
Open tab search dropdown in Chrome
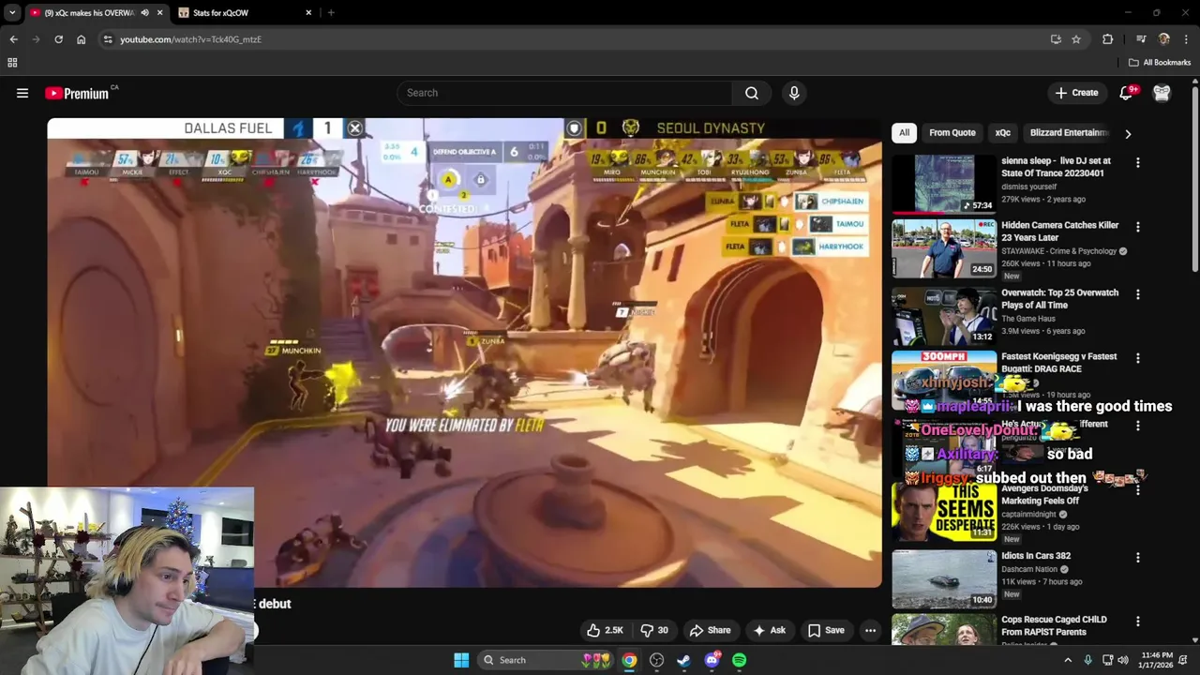point(12,13)
